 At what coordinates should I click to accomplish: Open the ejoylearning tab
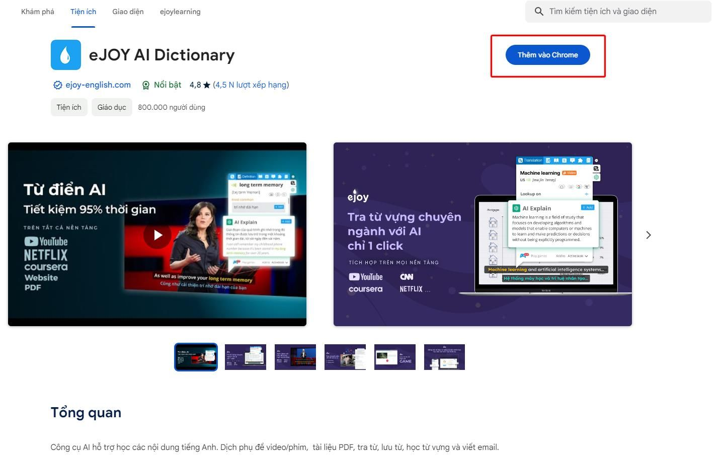(x=180, y=12)
